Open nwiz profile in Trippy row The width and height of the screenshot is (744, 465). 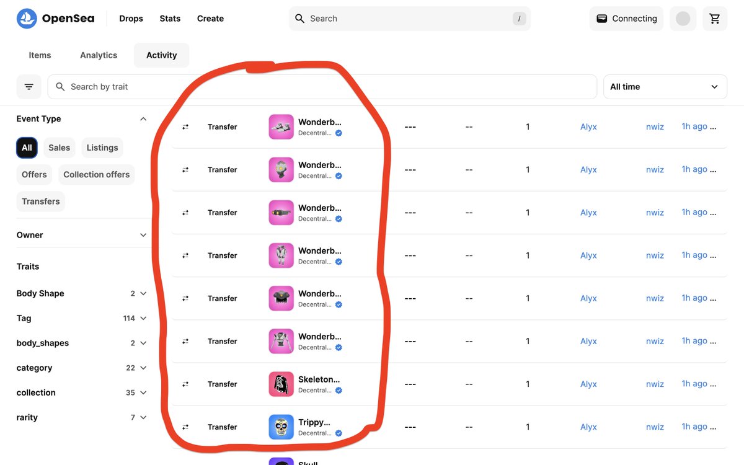pos(655,427)
